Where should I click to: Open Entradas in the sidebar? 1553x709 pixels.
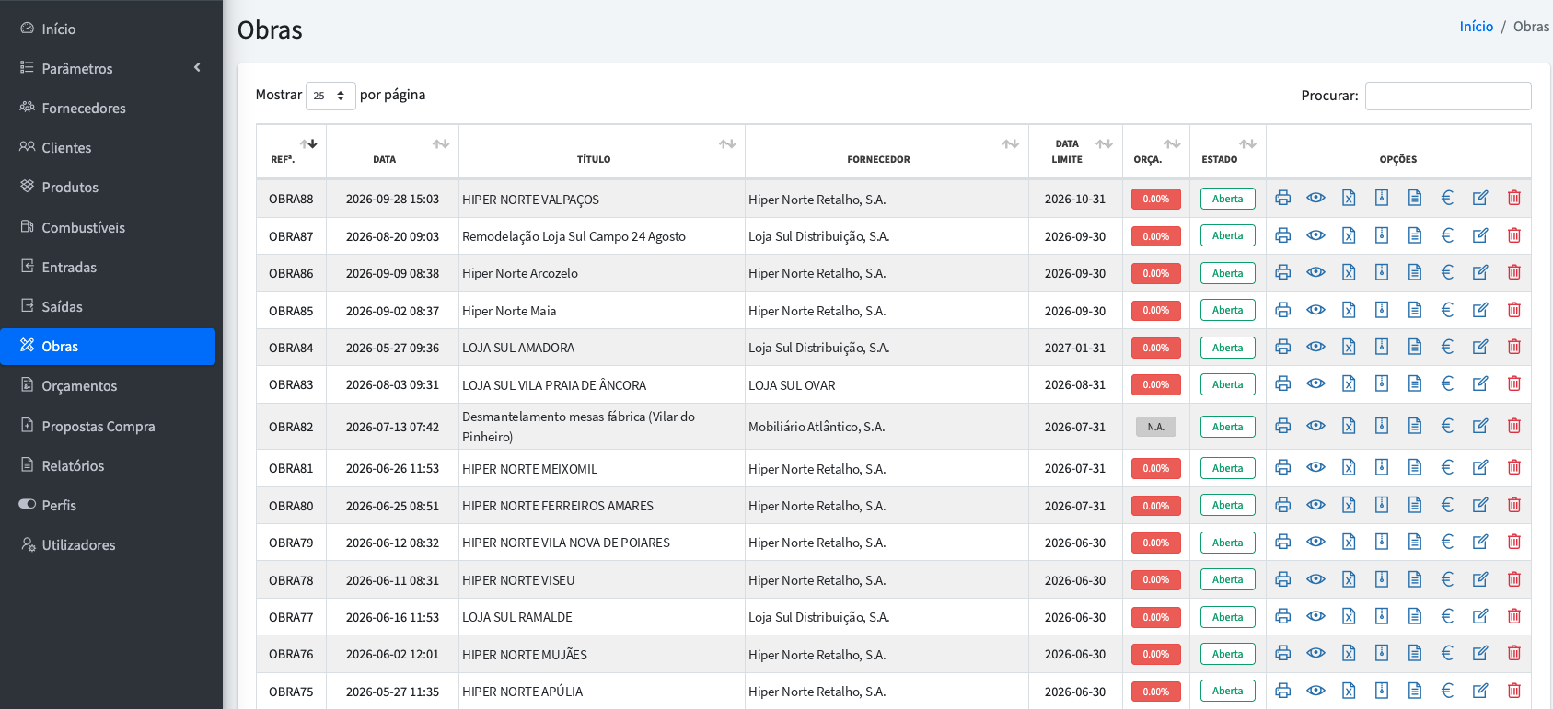[x=108, y=267]
